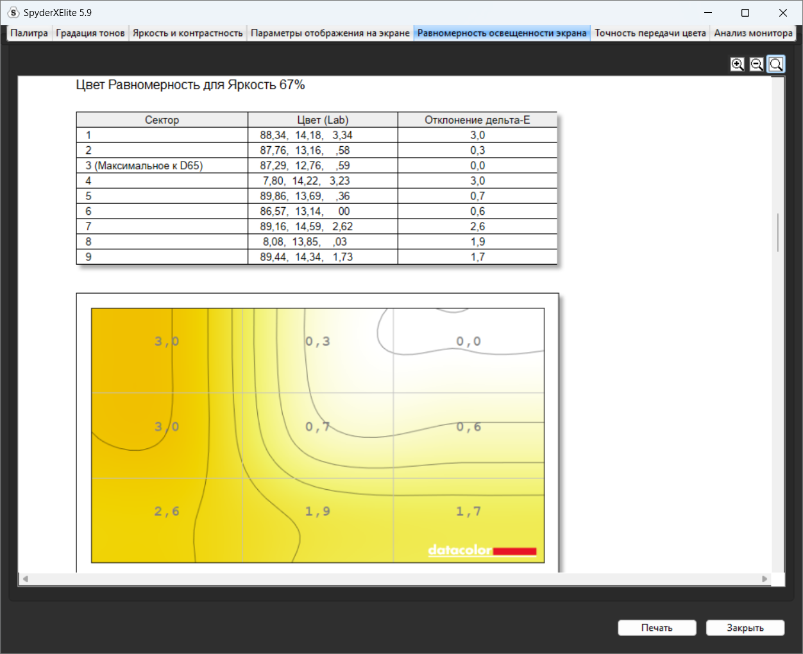Click Lab value 87,76, 13,16, ,58
The height and width of the screenshot is (654, 803).
tap(305, 151)
